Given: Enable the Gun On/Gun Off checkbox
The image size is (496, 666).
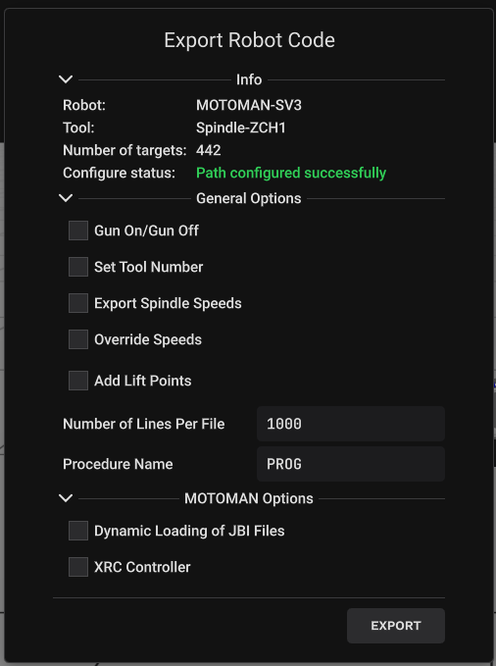Looking at the screenshot, I should 78,231.
